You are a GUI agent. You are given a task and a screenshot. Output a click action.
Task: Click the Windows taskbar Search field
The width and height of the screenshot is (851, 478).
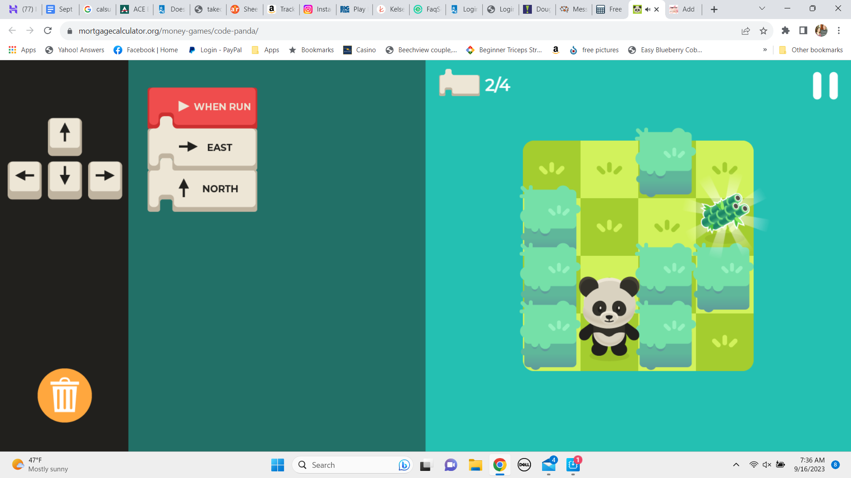coord(346,465)
